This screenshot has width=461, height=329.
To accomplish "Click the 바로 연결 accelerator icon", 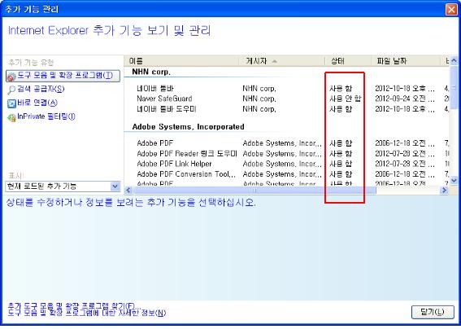I will point(11,103).
